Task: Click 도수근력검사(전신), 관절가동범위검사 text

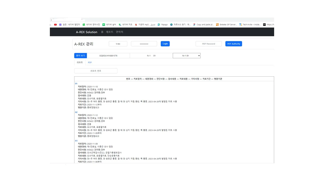Action: 104,153
